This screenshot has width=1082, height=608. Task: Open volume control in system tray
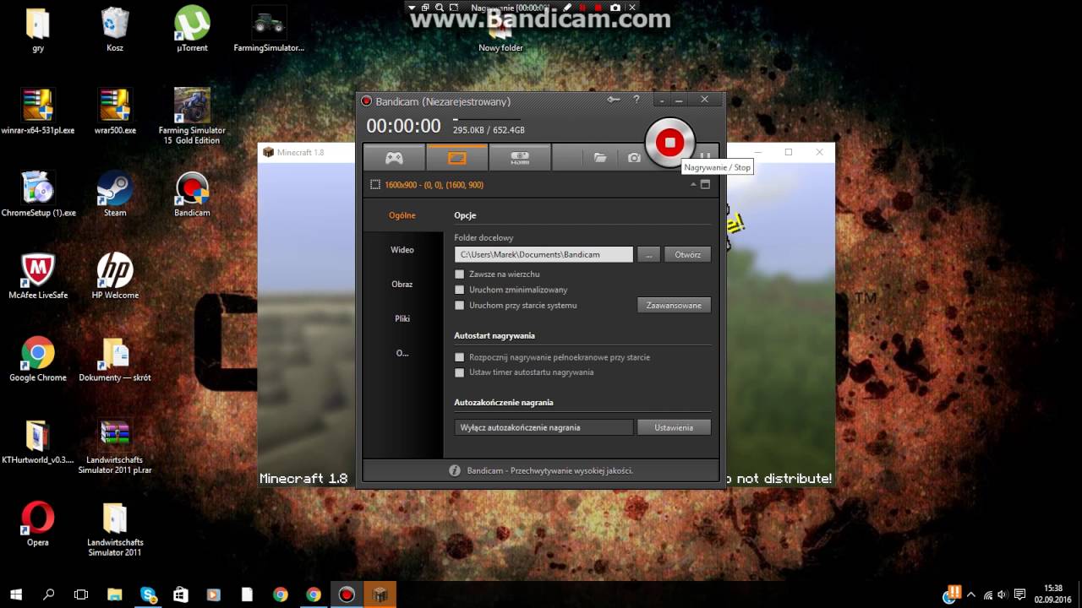1003,594
